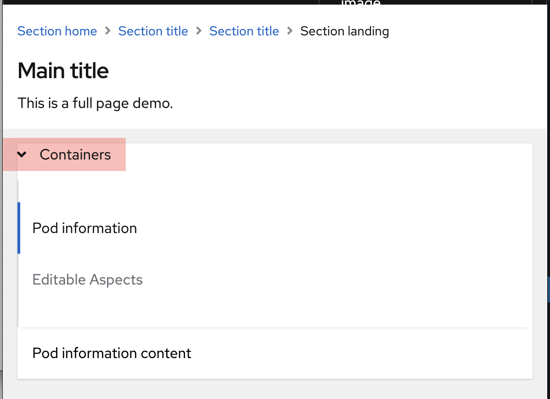Click the chevron right after Section home
The width and height of the screenshot is (550, 399).
point(108,31)
